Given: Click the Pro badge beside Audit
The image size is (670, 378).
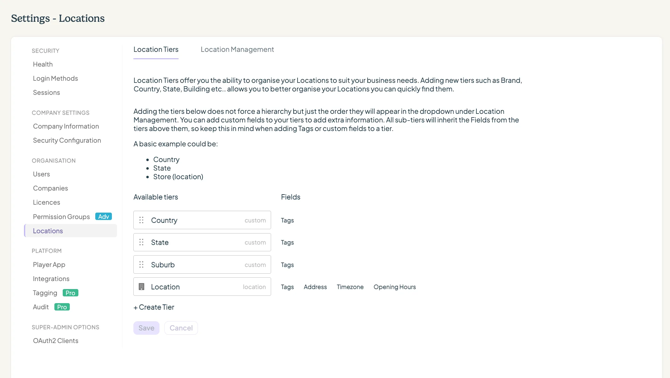Looking at the screenshot, I should coord(62,307).
